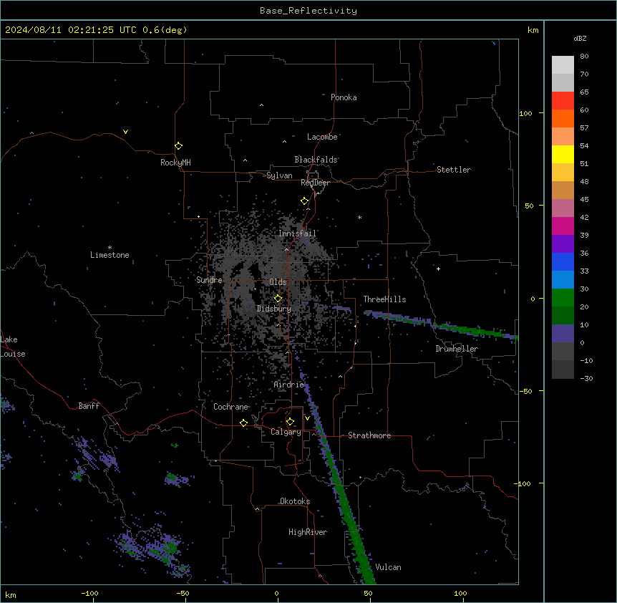617x603 pixels.
Task: Click the Base_Reflectivity title
Action: (x=308, y=11)
